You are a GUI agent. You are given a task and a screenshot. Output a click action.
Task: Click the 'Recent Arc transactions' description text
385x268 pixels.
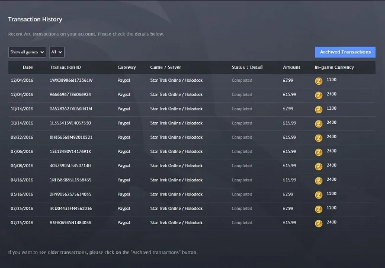86,34
